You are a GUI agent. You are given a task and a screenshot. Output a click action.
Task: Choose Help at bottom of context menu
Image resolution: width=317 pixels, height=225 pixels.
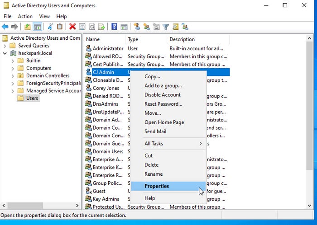click(x=168, y=198)
